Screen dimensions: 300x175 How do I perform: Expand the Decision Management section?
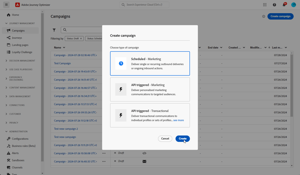click(x=22, y=61)
